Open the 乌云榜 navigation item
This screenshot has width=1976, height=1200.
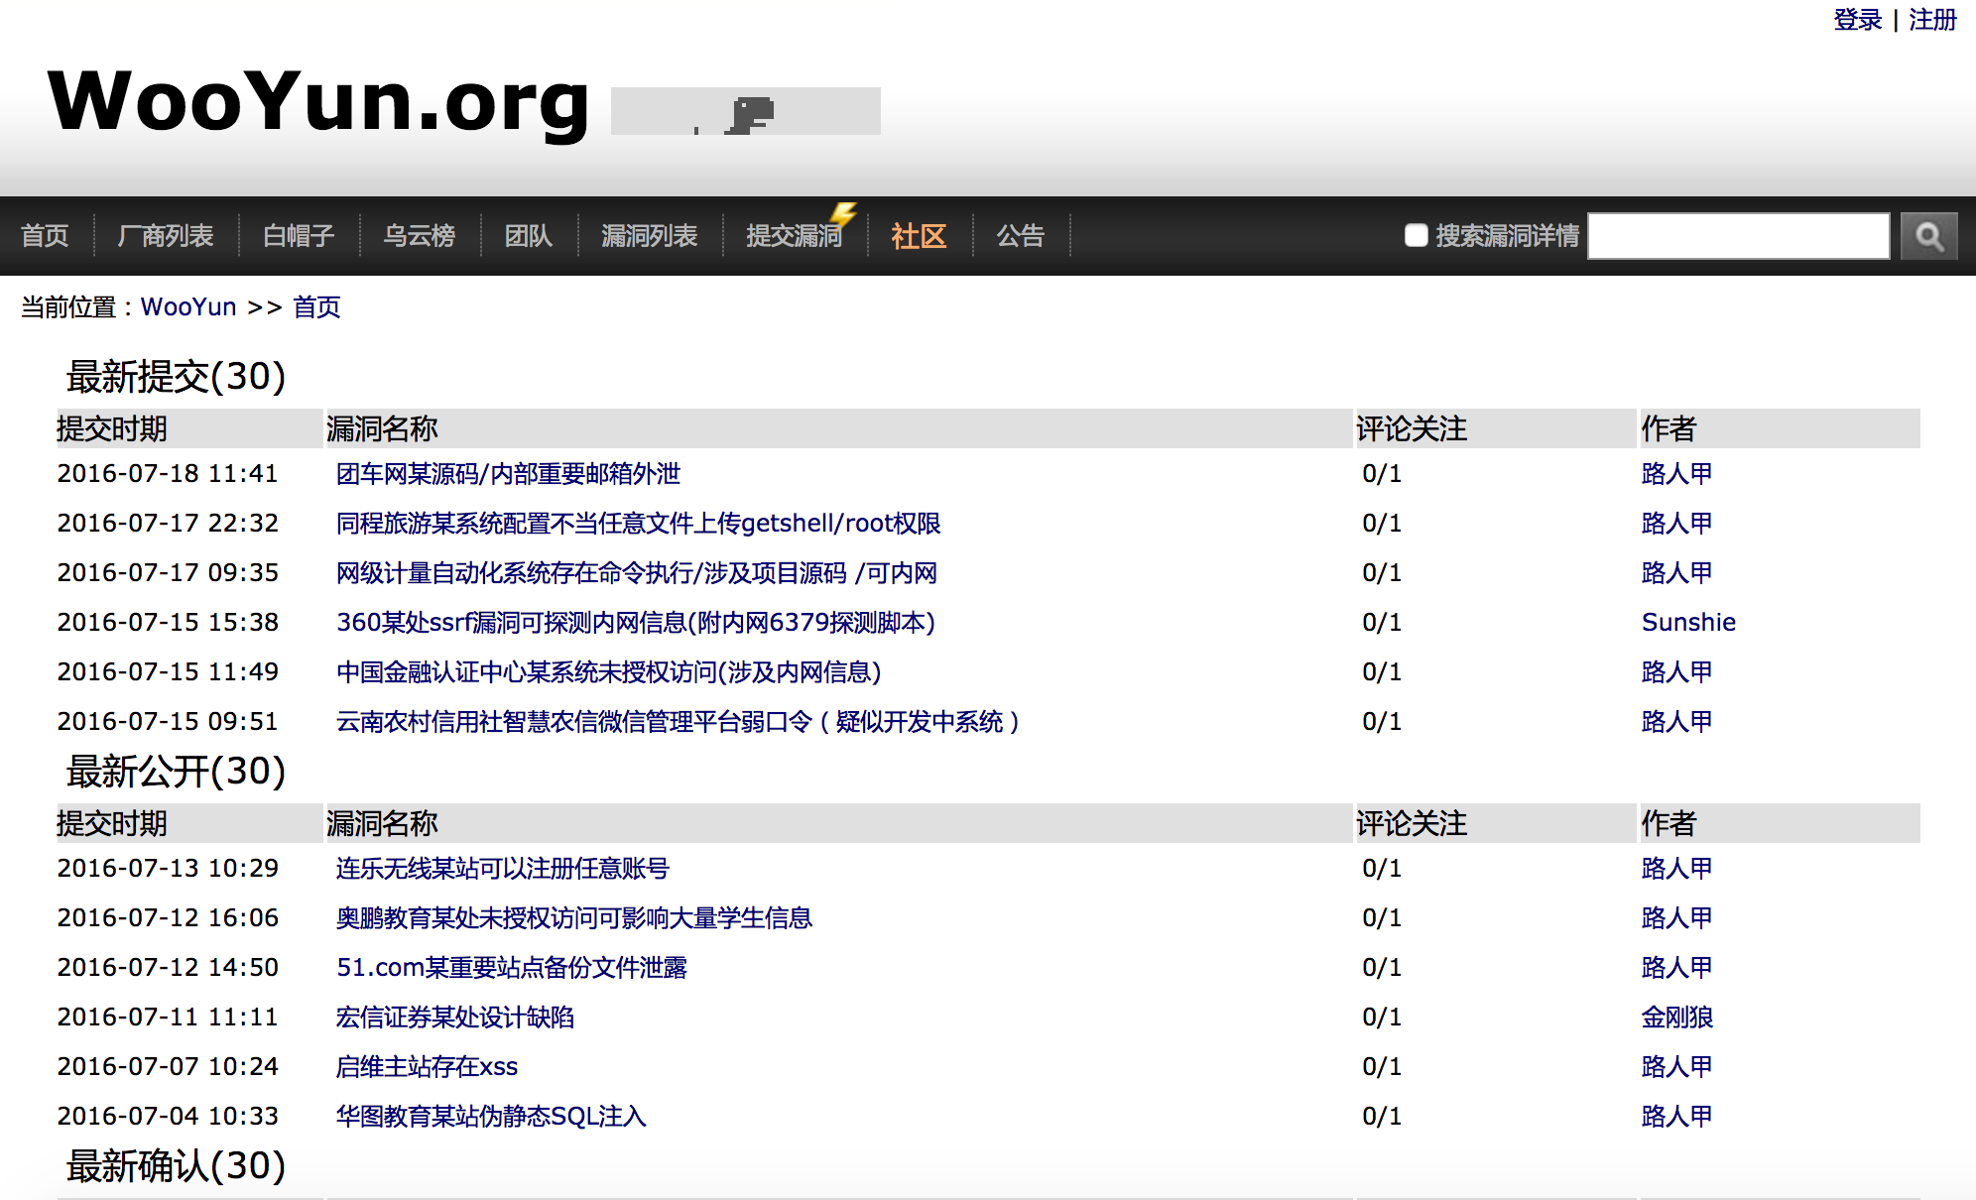point(420,236)
